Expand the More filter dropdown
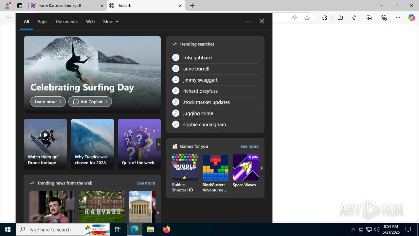The width and height of the screenshot is (419, 236). (111, 21)
